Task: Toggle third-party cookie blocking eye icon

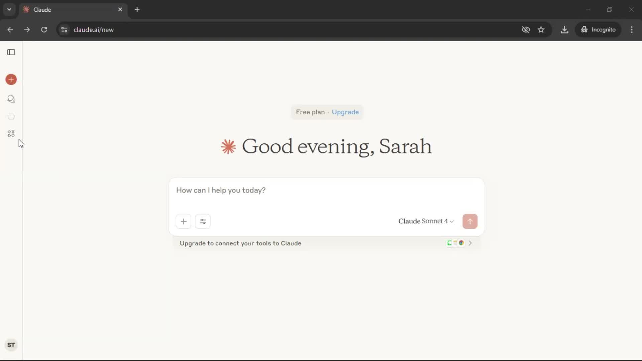Action: (526, 30)
